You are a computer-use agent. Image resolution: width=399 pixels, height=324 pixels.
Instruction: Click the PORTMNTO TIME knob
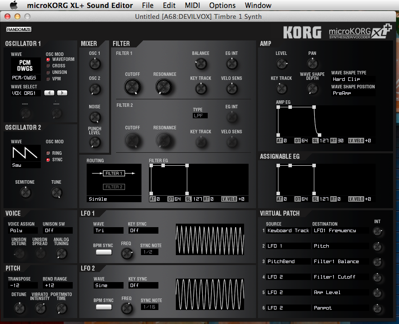tap(61, 309)
